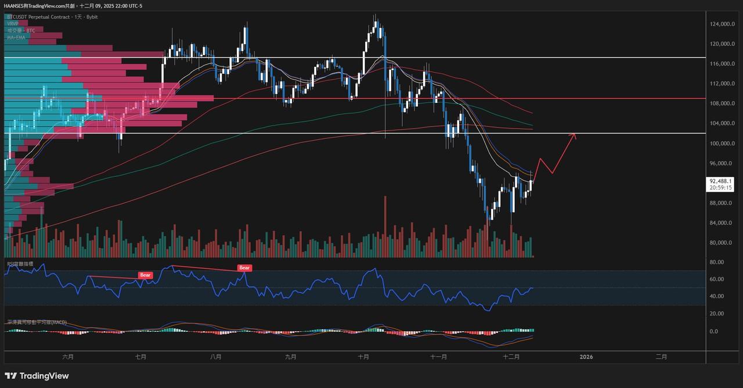Image resolution: width=743 pixels, height=388 pixels.
Task: Click the right Bear divergence marker
Action: click(x=244, y=268)
